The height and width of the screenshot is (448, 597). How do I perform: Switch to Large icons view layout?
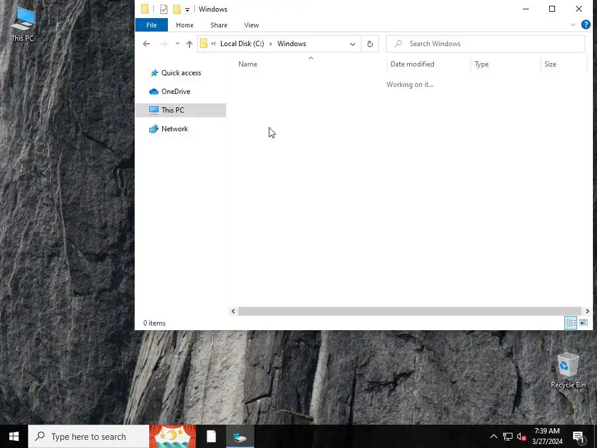click(583, 323)
